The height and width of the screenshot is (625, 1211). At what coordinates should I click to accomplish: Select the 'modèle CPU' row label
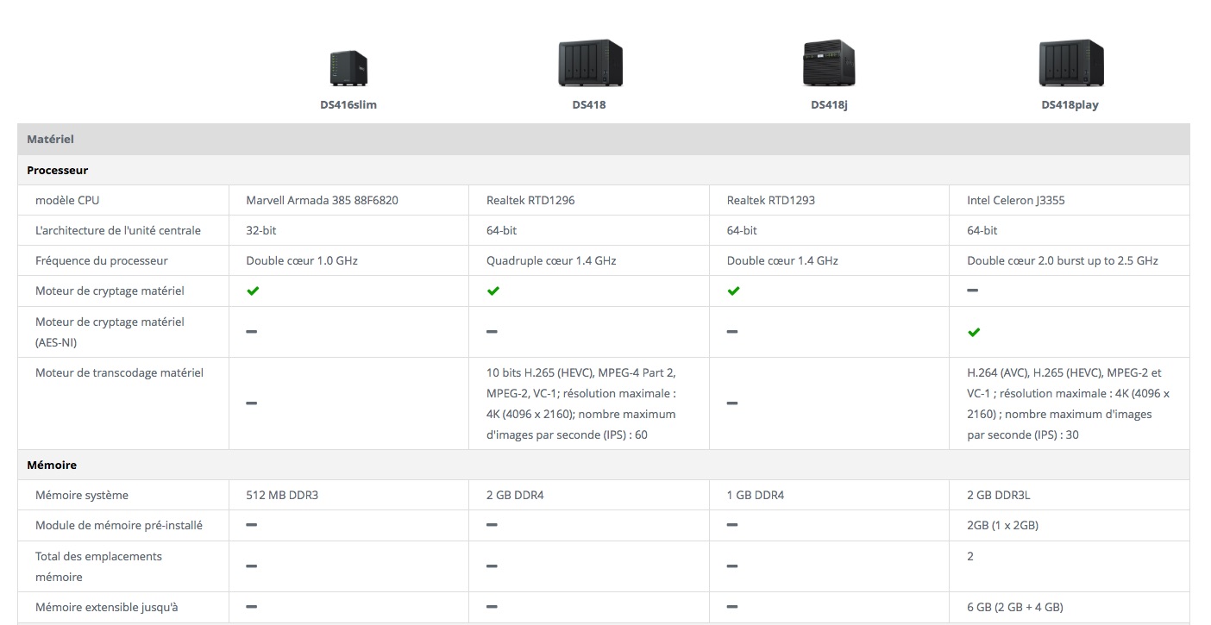[x=67, y=200]
